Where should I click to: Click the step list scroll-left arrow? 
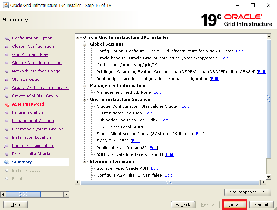3,194
